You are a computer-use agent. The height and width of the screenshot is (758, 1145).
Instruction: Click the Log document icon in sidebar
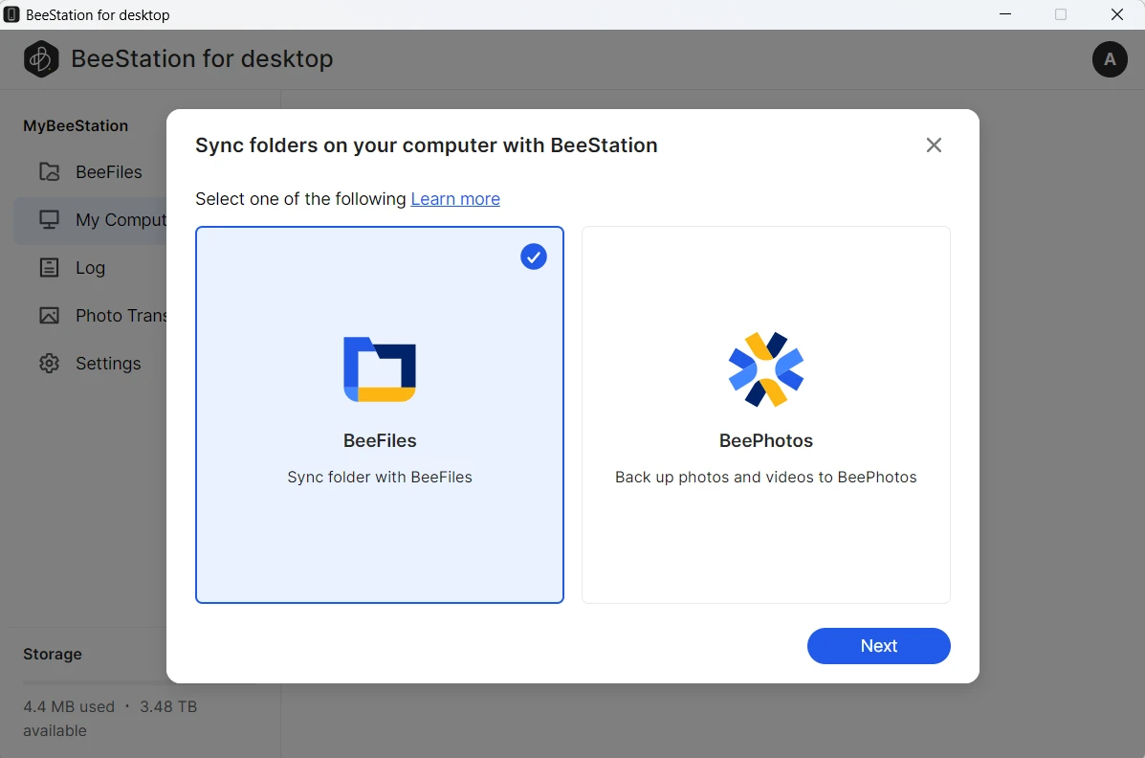pos(49,268)
